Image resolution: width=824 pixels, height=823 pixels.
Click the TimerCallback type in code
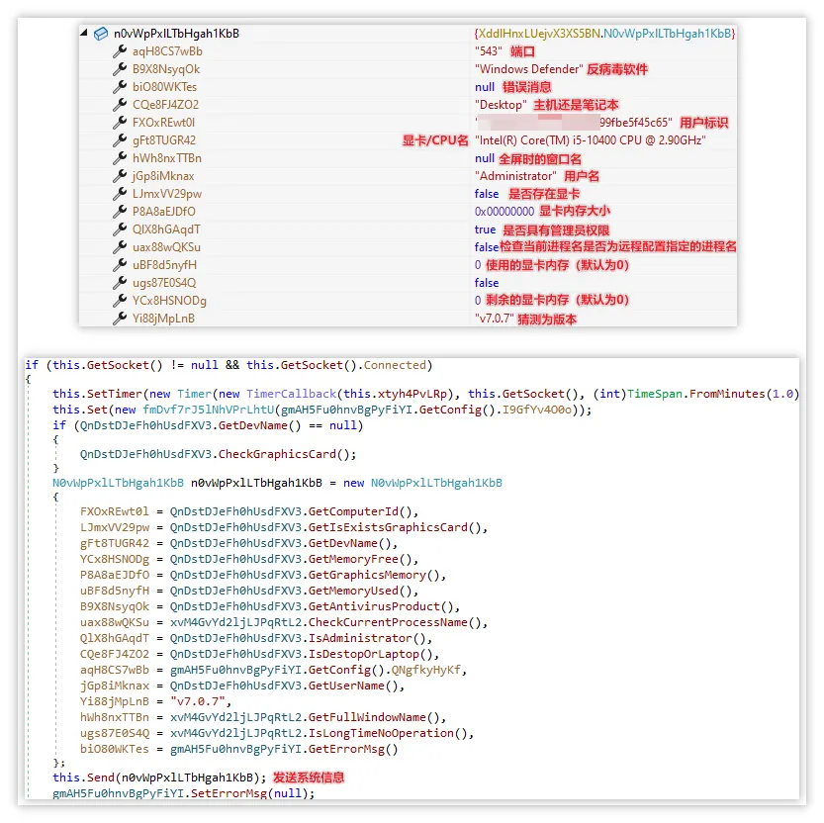(x=291, y=394)
